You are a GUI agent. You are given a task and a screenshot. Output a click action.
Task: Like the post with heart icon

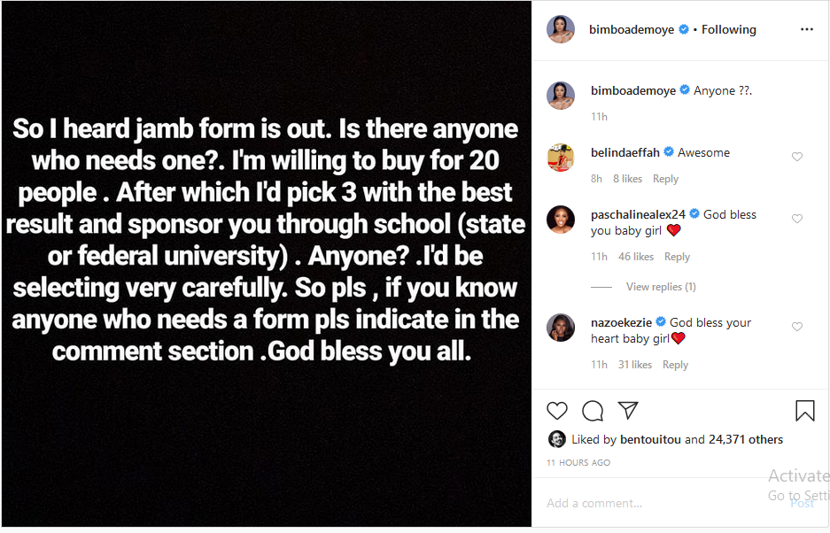557,411
